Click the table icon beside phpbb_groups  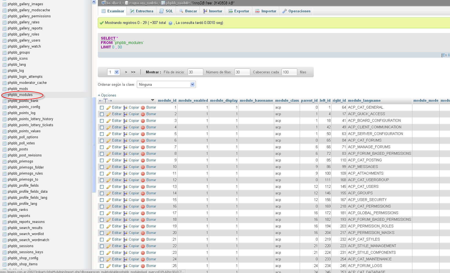coord(4,53)
